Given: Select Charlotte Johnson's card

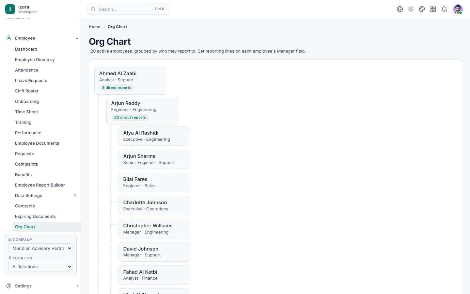Looking at the screenshot, I should [x=154, y=205].
